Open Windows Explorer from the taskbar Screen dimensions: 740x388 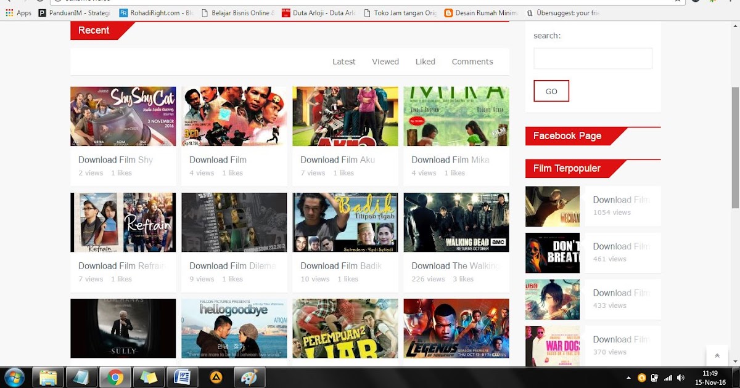(48, 377)
